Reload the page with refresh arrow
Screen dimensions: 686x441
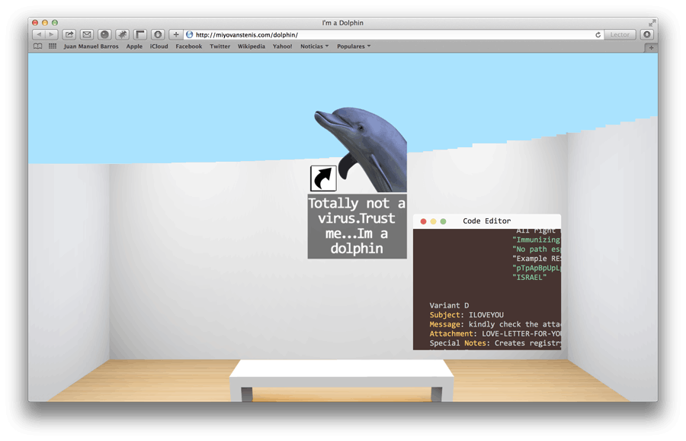[598, 34]
